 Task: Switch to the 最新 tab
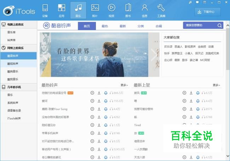coord(123,26)
